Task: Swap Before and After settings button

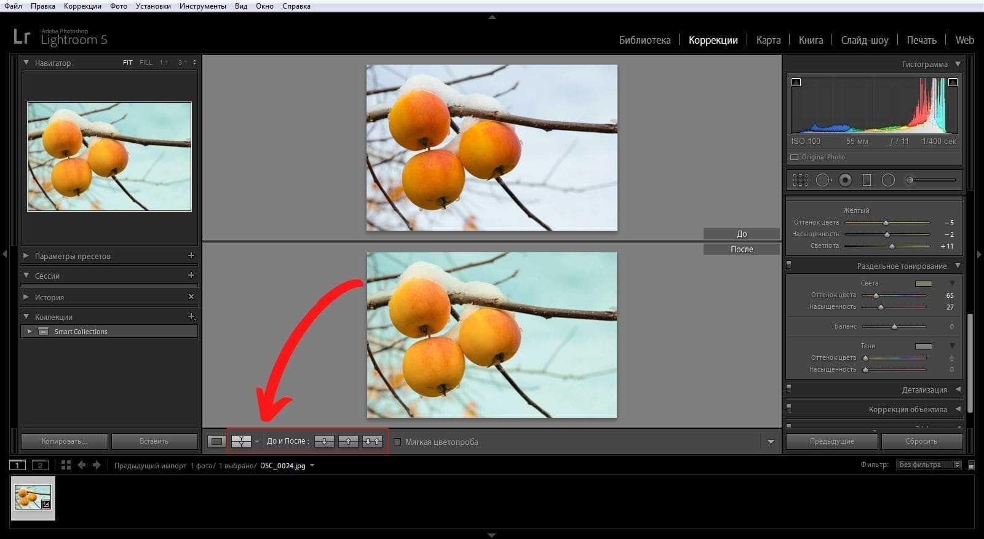Action: 372,441
